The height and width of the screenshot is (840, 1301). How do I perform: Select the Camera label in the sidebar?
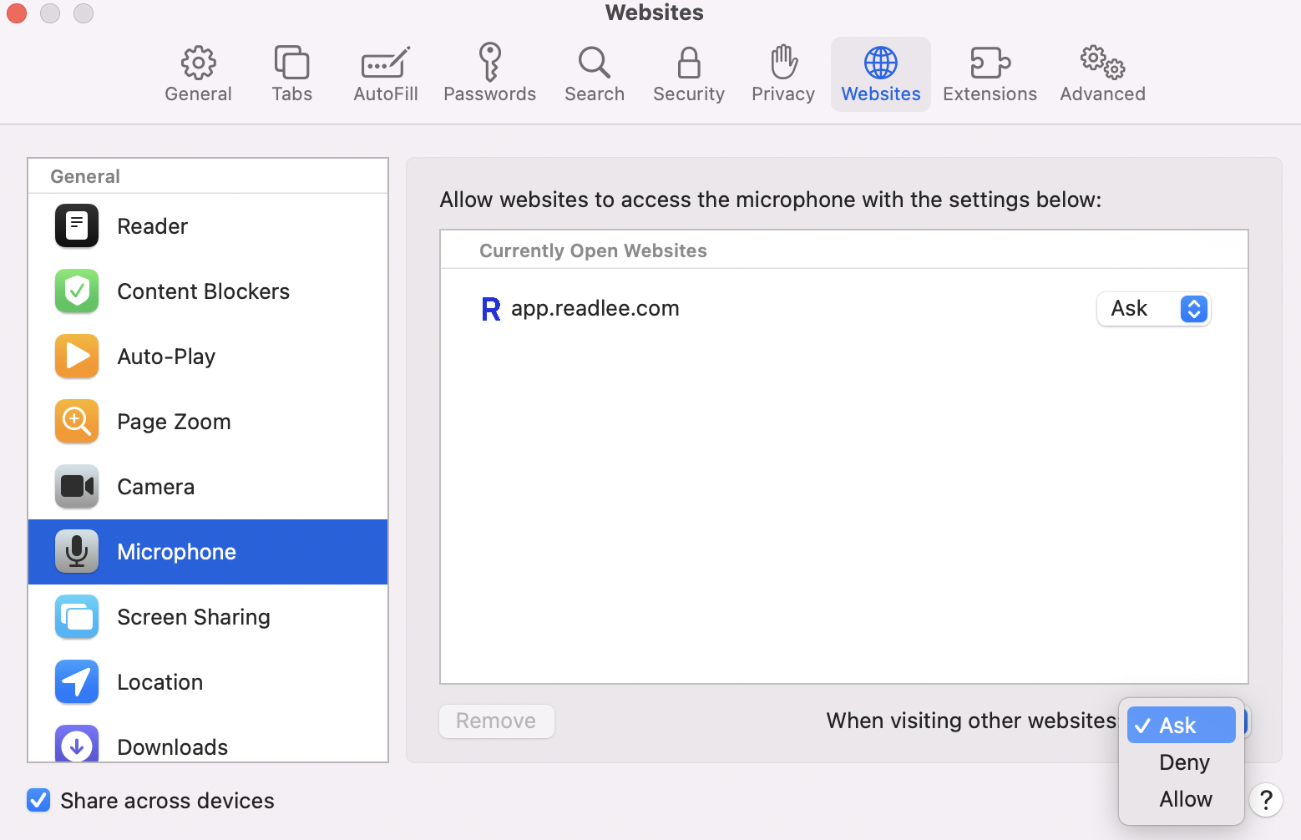[x=156, y=487]
